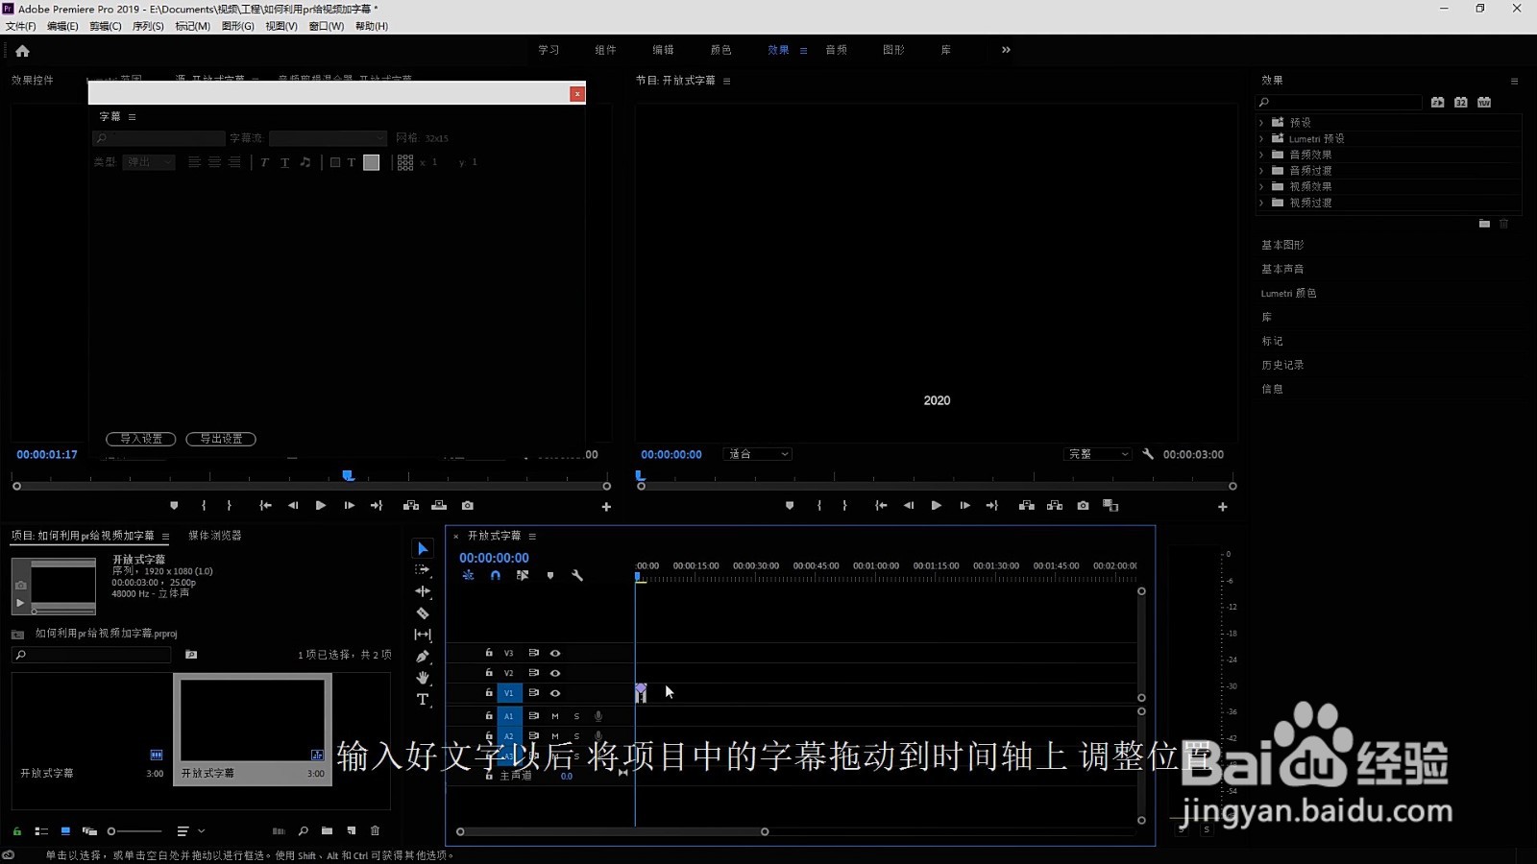Screen dimensions: 1537x864
Task: Expand the 预设 presets folder
Action: 1261,123
